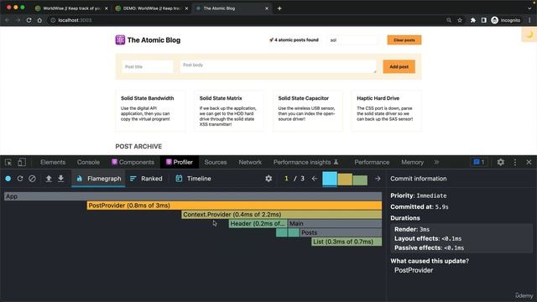Close the DevTools panel
This screenshot has width=537, height=302.
(x=529, y=162)
